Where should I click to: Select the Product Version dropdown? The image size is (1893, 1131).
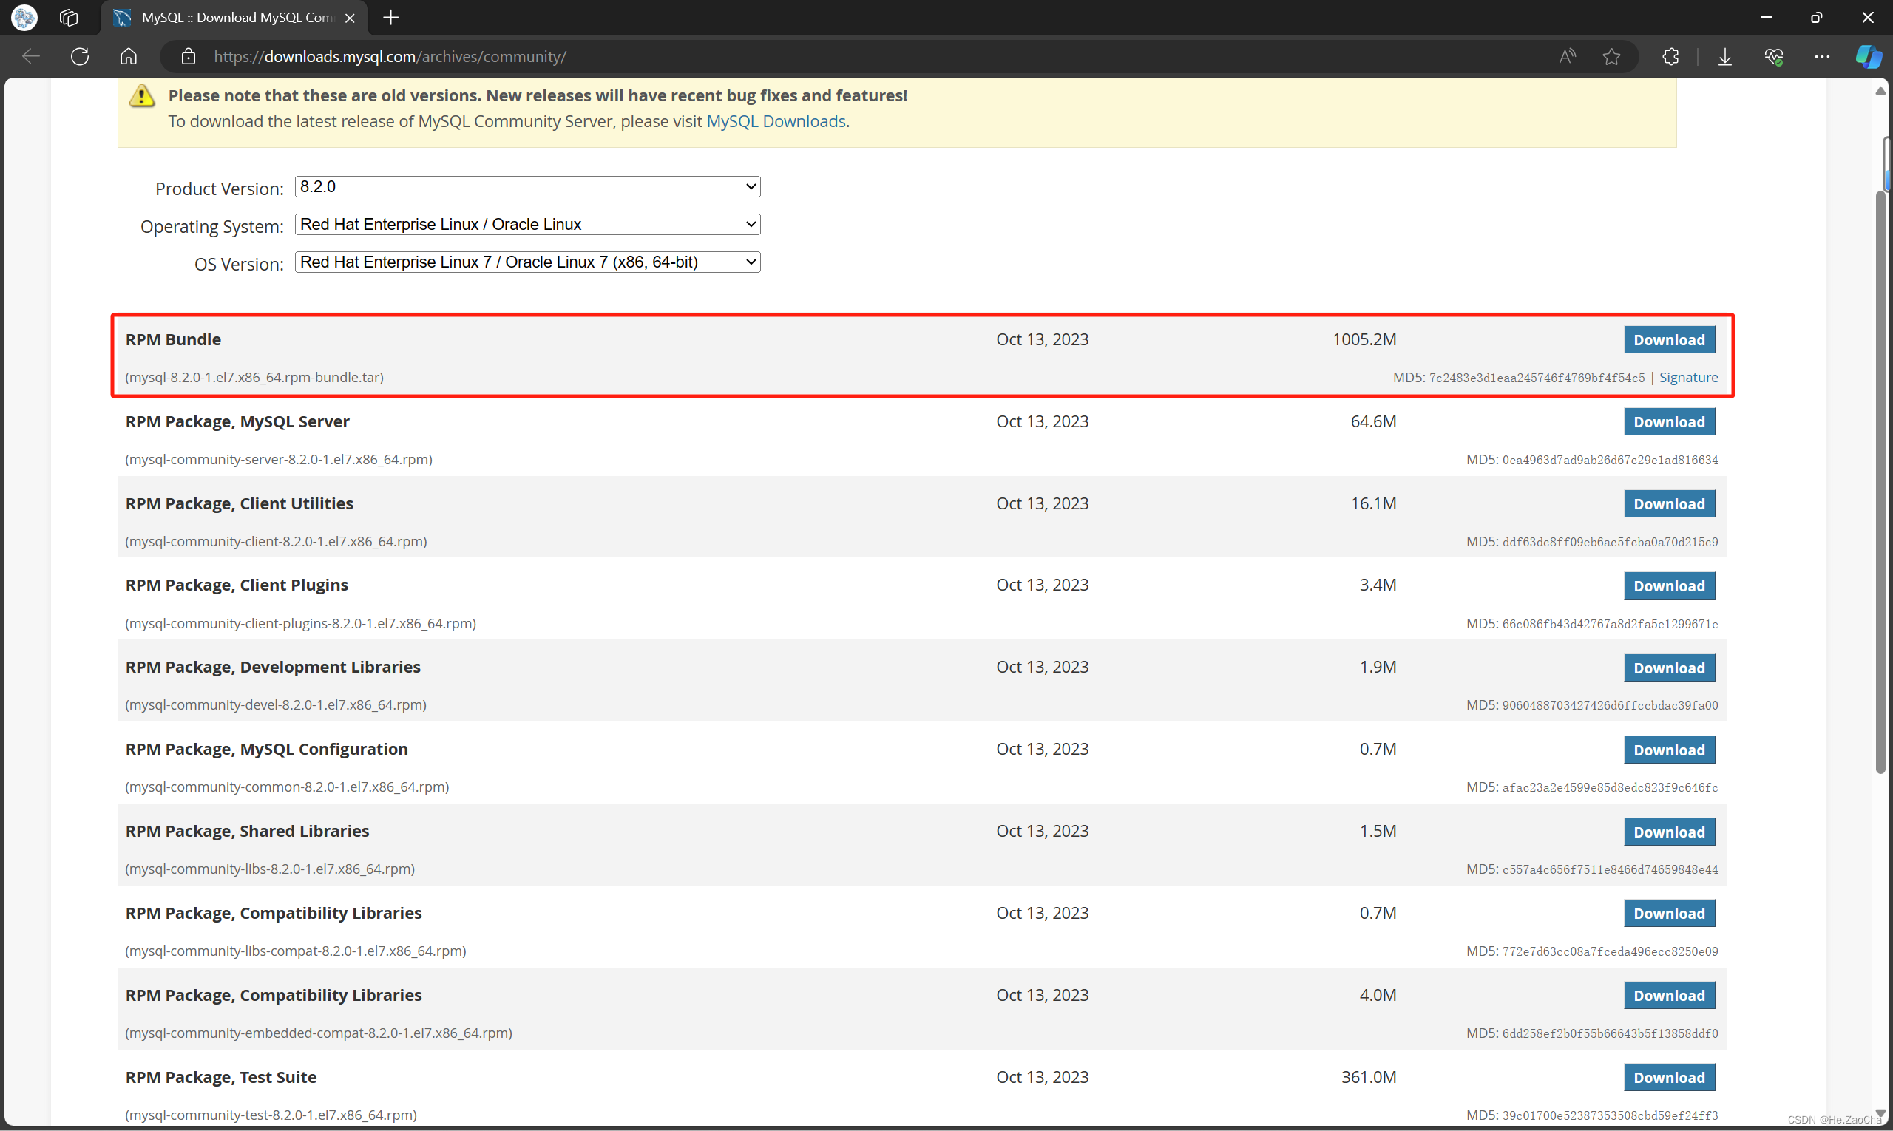tap(526, 186)
